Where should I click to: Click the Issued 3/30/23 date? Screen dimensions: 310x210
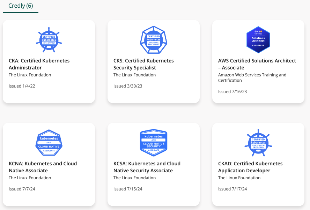(x=128, y=86)
